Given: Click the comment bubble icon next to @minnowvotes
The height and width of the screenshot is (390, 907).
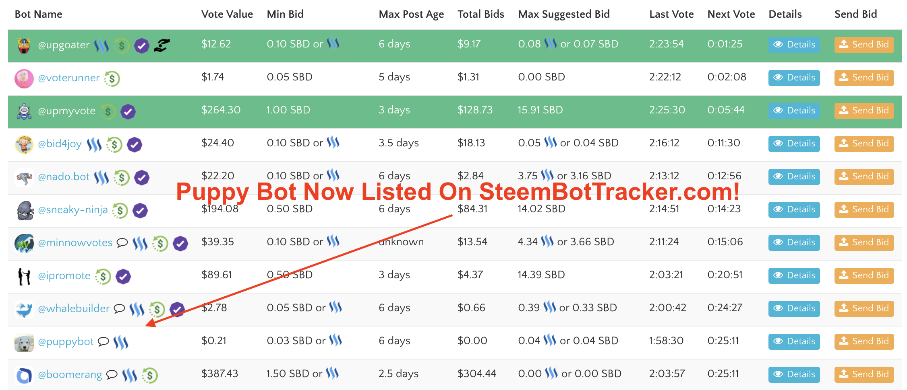Looking at the screenshot, I should (122, 242).
